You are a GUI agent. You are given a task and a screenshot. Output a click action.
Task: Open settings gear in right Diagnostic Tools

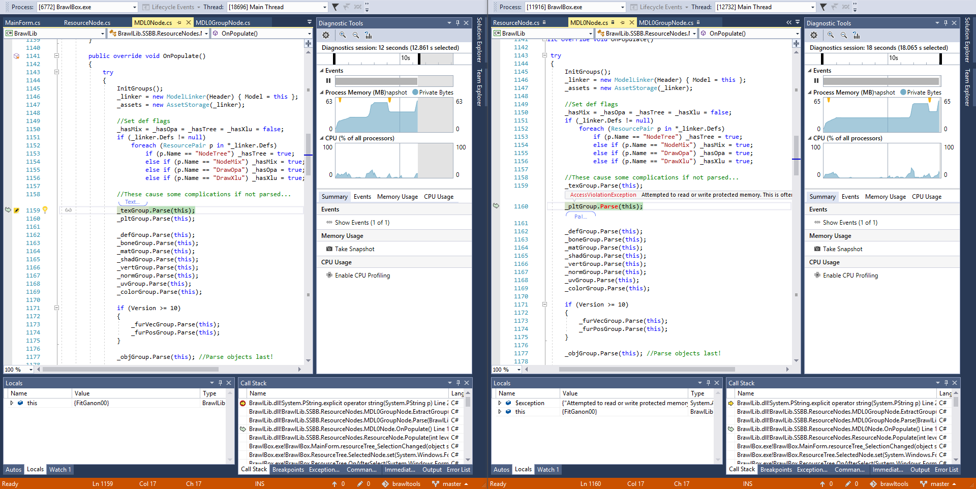(x=814, y=35)
